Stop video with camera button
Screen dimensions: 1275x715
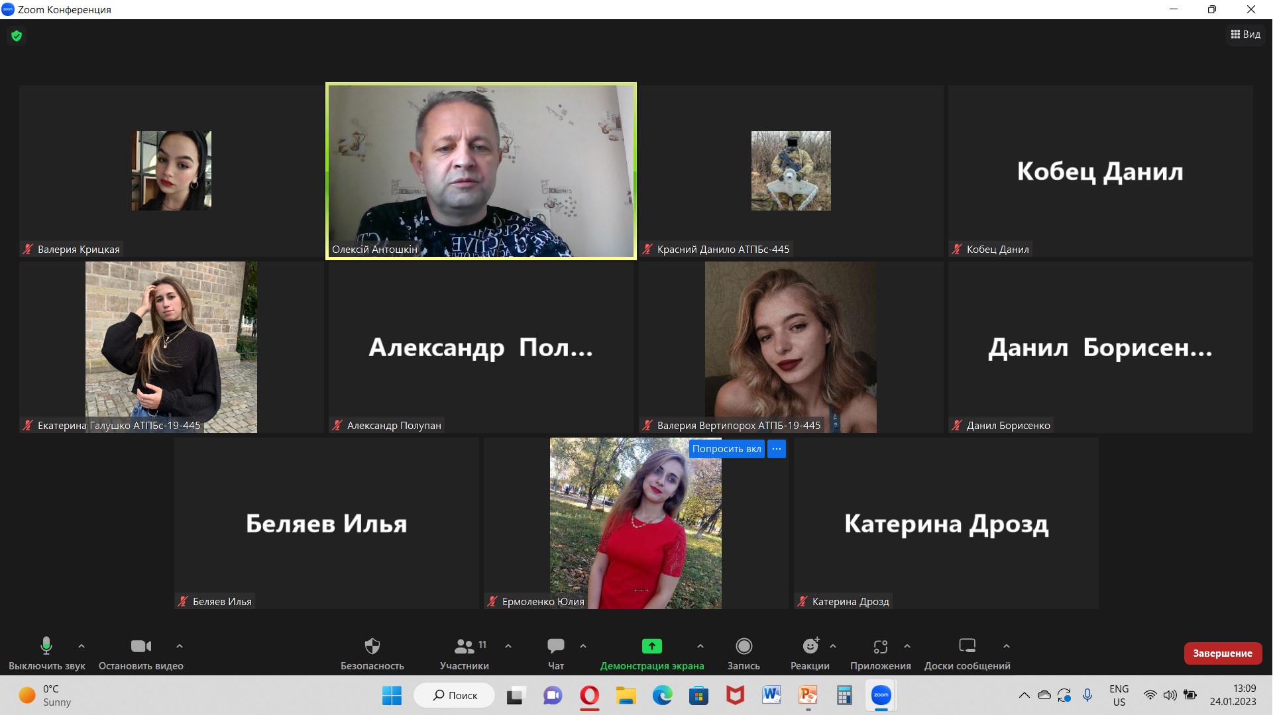140,653
